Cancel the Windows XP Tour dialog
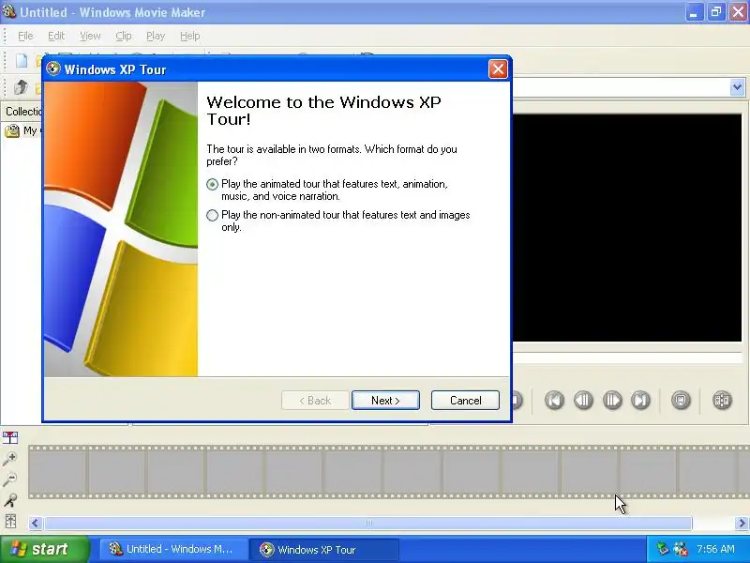This screenshot has height=563, width=750. (465, 401)
